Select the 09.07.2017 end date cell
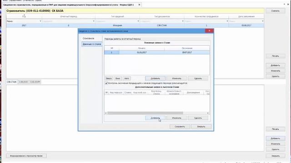Viewport: 291px width, 163px height. 187,53
